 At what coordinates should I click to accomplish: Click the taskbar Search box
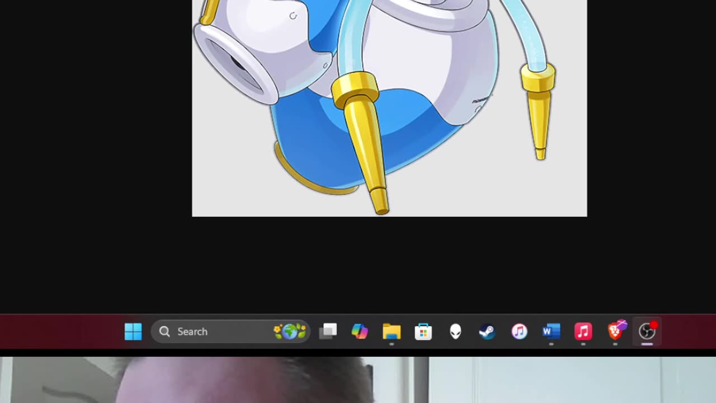[230, 331]
